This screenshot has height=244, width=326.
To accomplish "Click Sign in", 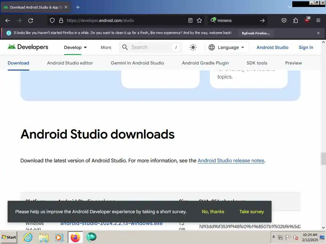I will (x=306, y=47).
